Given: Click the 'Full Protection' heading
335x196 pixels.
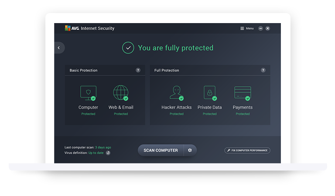Looking at the screenshot, I should coord(167,70).
